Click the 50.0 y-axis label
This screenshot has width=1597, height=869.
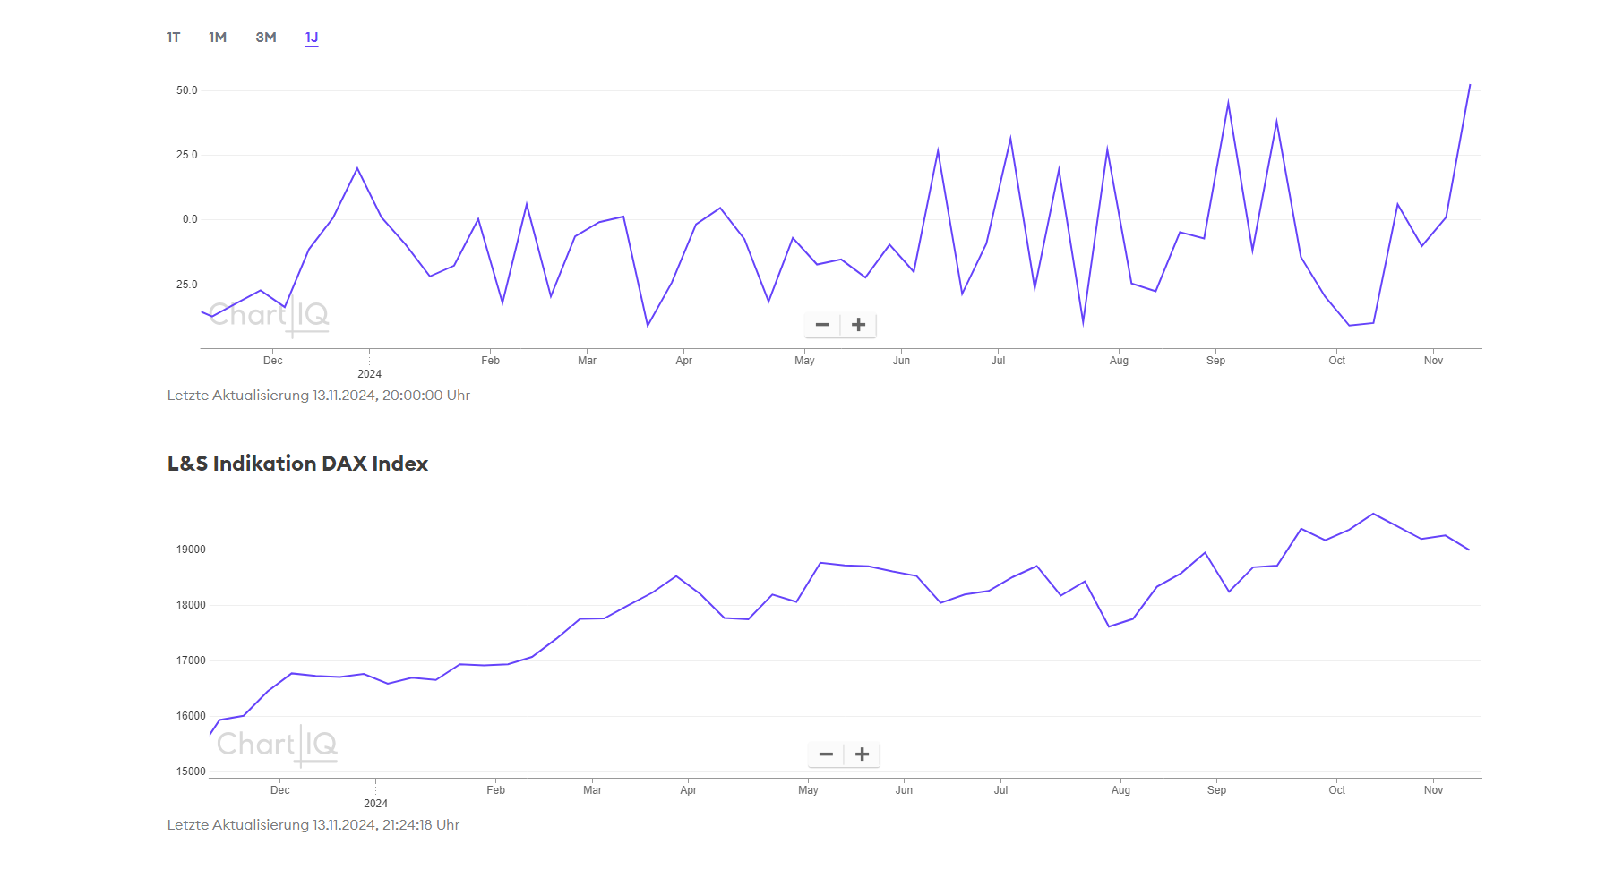[186, 90]
